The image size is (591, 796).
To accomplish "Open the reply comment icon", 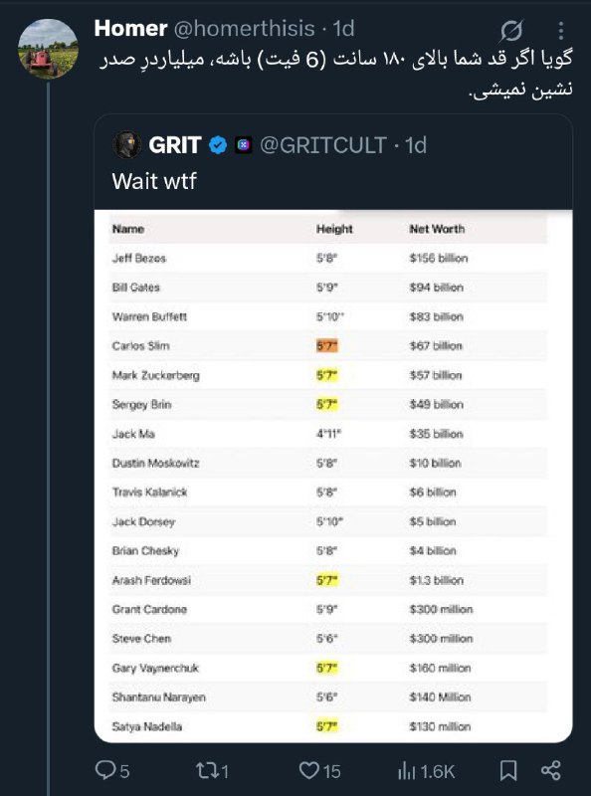I will pyautogui.click(x=105, y=770).
